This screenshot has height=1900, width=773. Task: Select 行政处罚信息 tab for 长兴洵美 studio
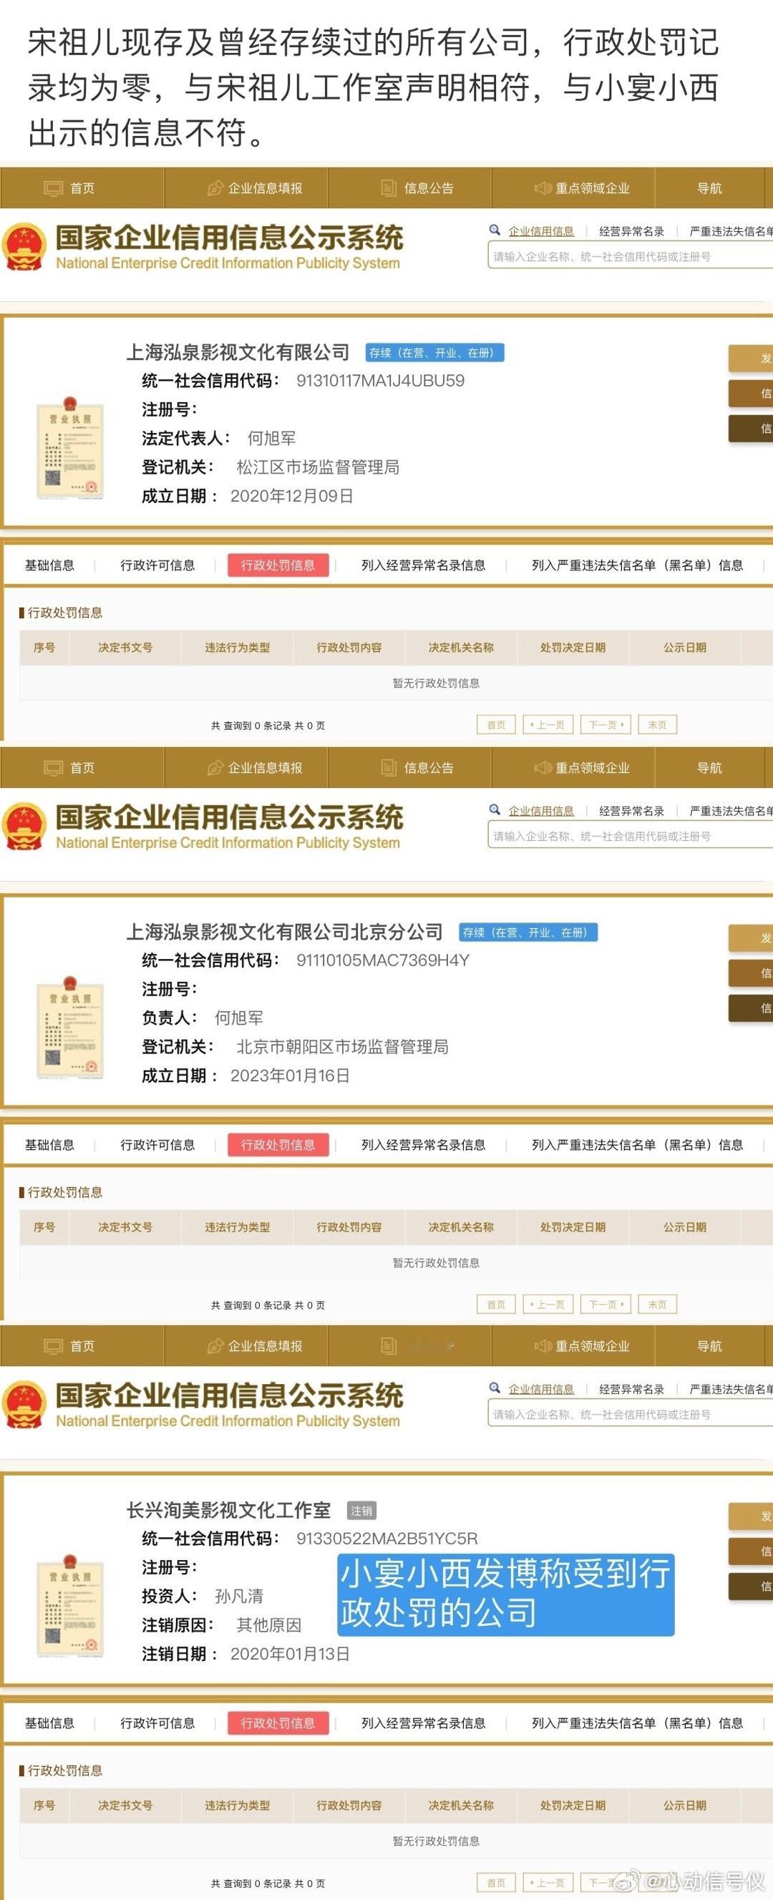[278, 1723]
